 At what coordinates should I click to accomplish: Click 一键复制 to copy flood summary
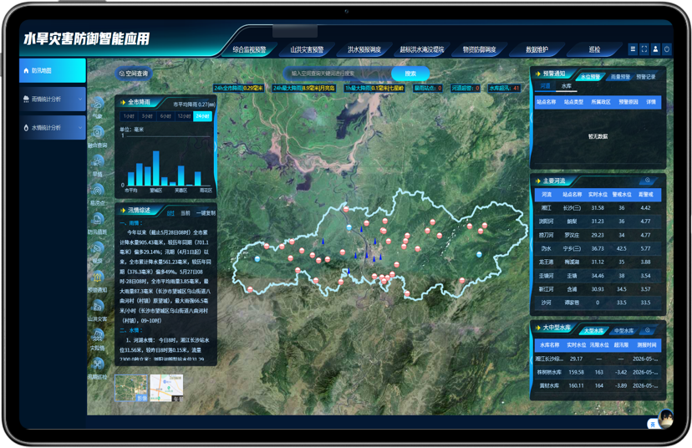tap(206, 213)
